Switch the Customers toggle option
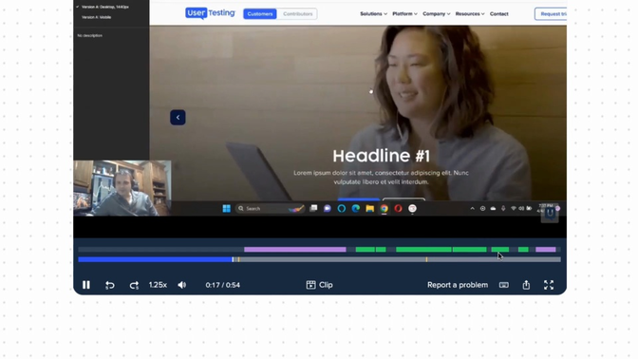The image size is (638, 359). pos(260,14)
